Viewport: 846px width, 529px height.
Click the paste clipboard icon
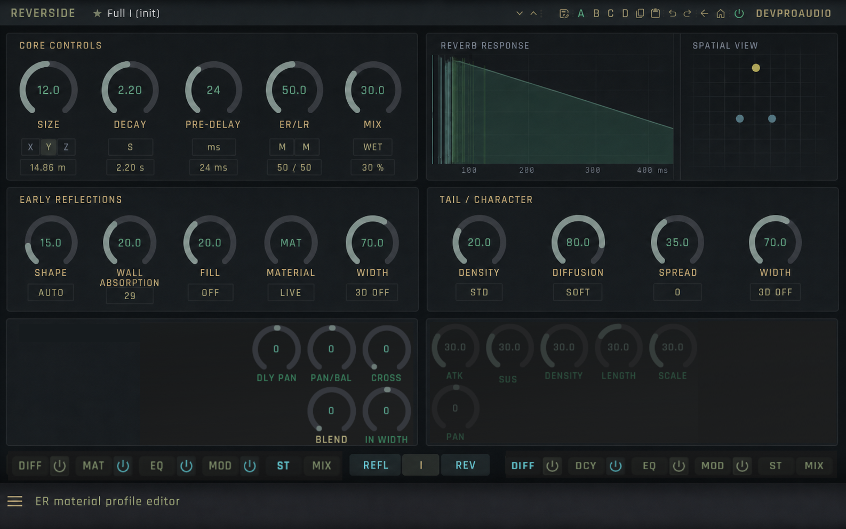tap(656, 13)
